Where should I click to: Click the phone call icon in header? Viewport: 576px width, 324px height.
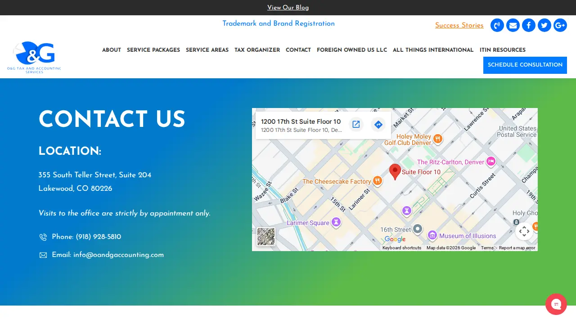497,25
